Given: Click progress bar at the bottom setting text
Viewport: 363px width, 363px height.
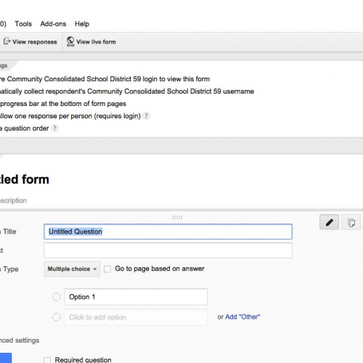Looking at the screenshot, I should tap(63, 104).
